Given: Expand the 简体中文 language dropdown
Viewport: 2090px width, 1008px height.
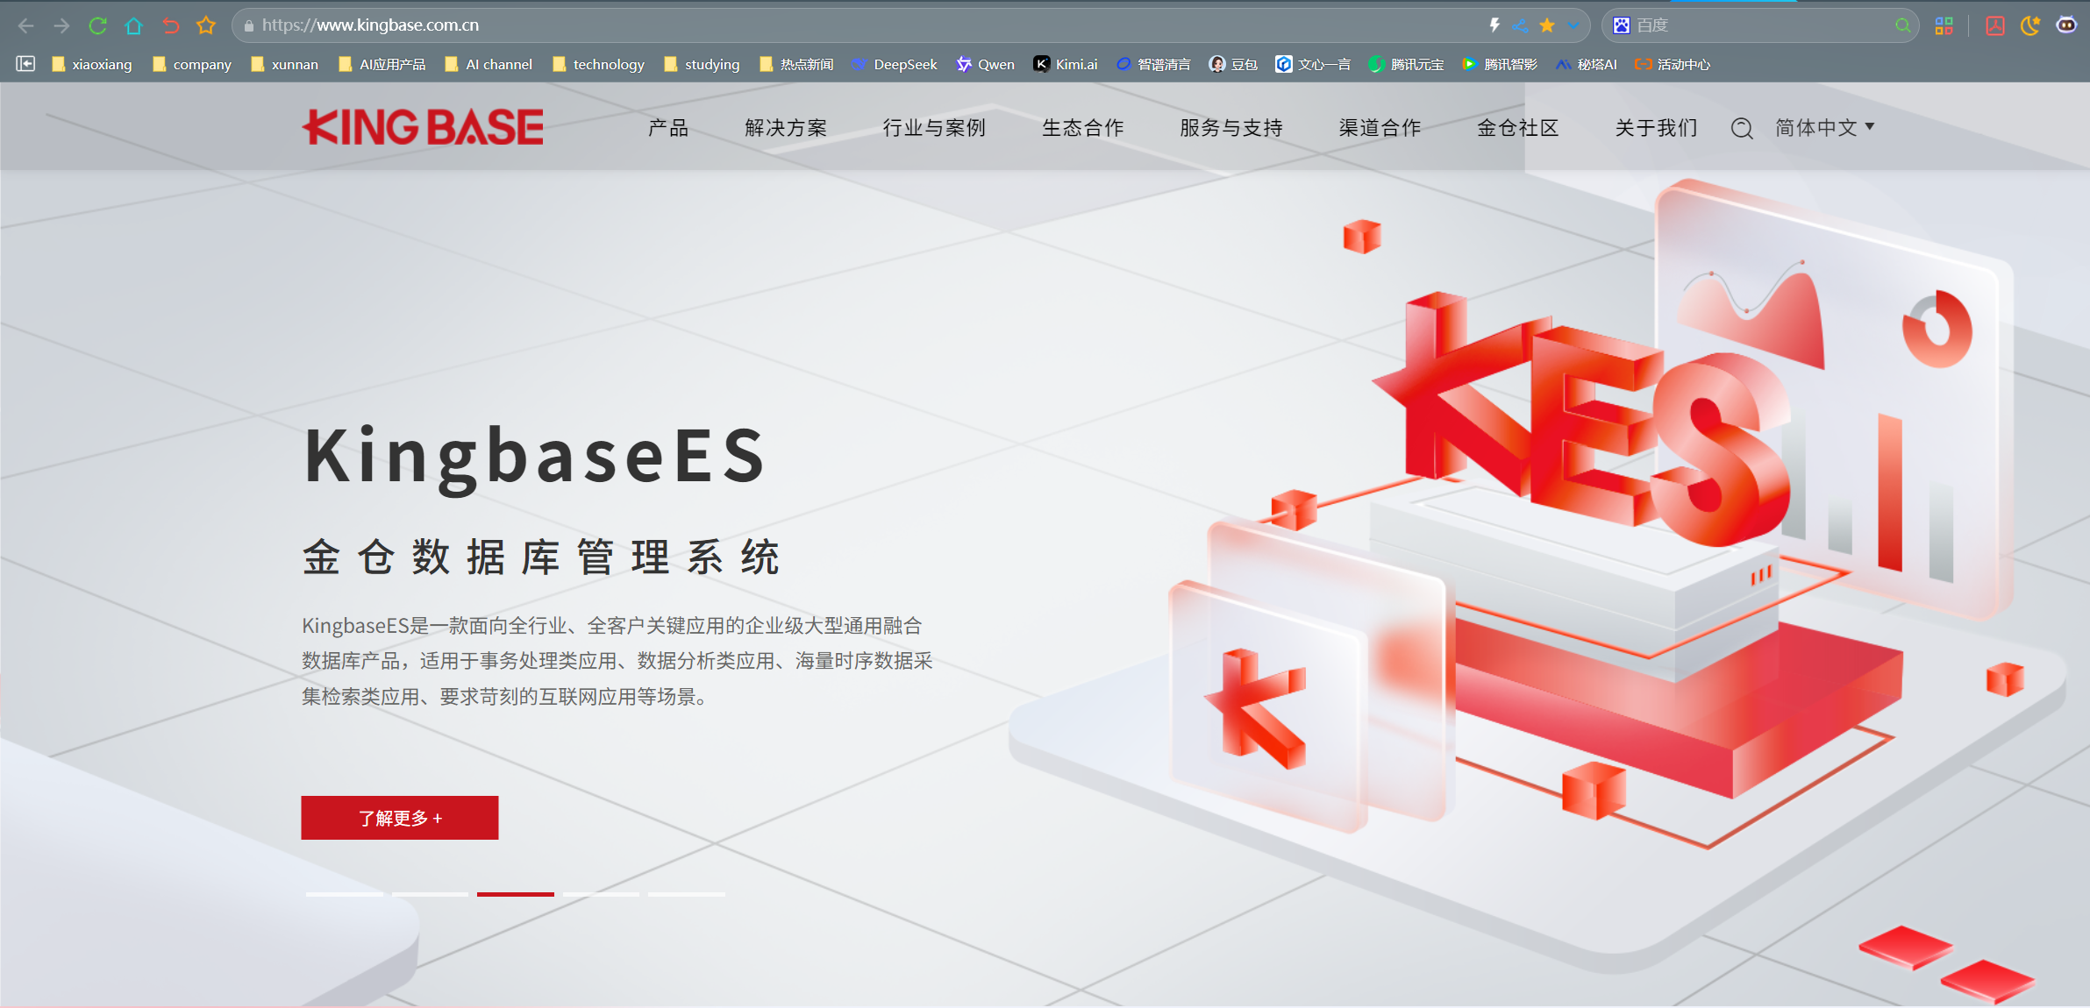Looking at the screenshot, I should point(1824,128).
